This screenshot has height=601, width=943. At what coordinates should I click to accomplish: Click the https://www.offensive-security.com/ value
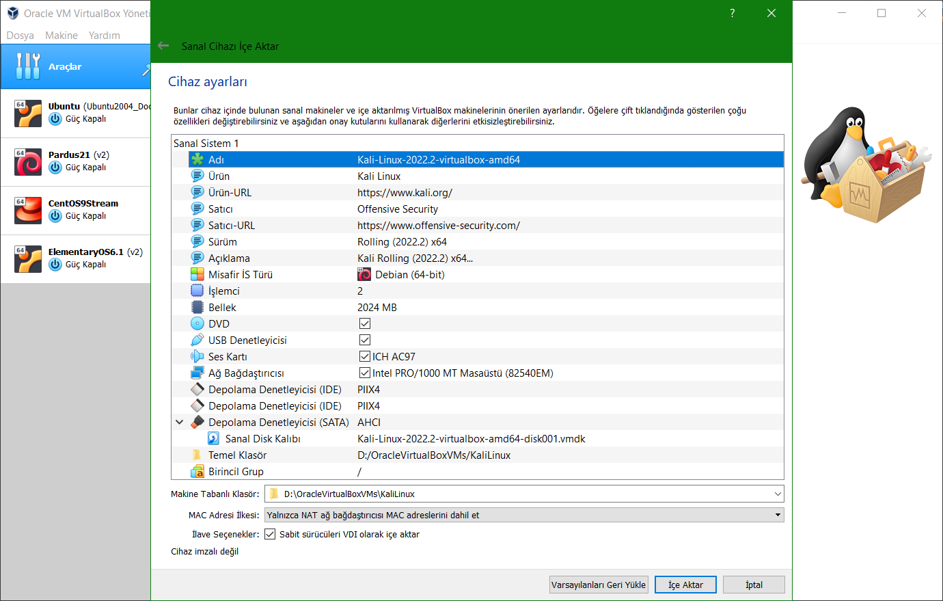439,225
